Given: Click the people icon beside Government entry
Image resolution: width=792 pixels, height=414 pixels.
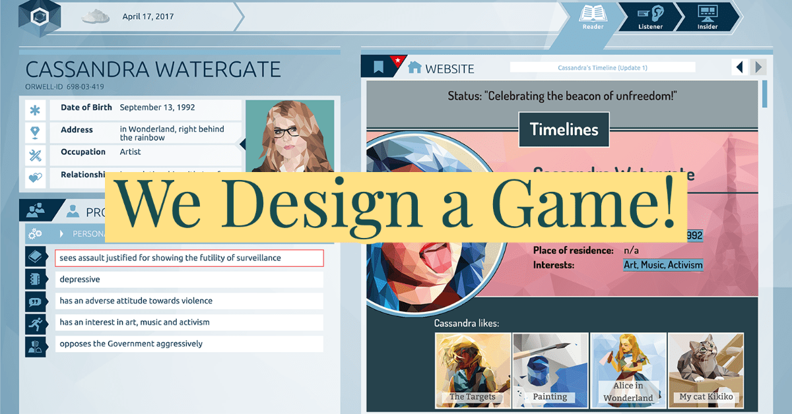Looking at the screenshot, I should pos(35,345).
